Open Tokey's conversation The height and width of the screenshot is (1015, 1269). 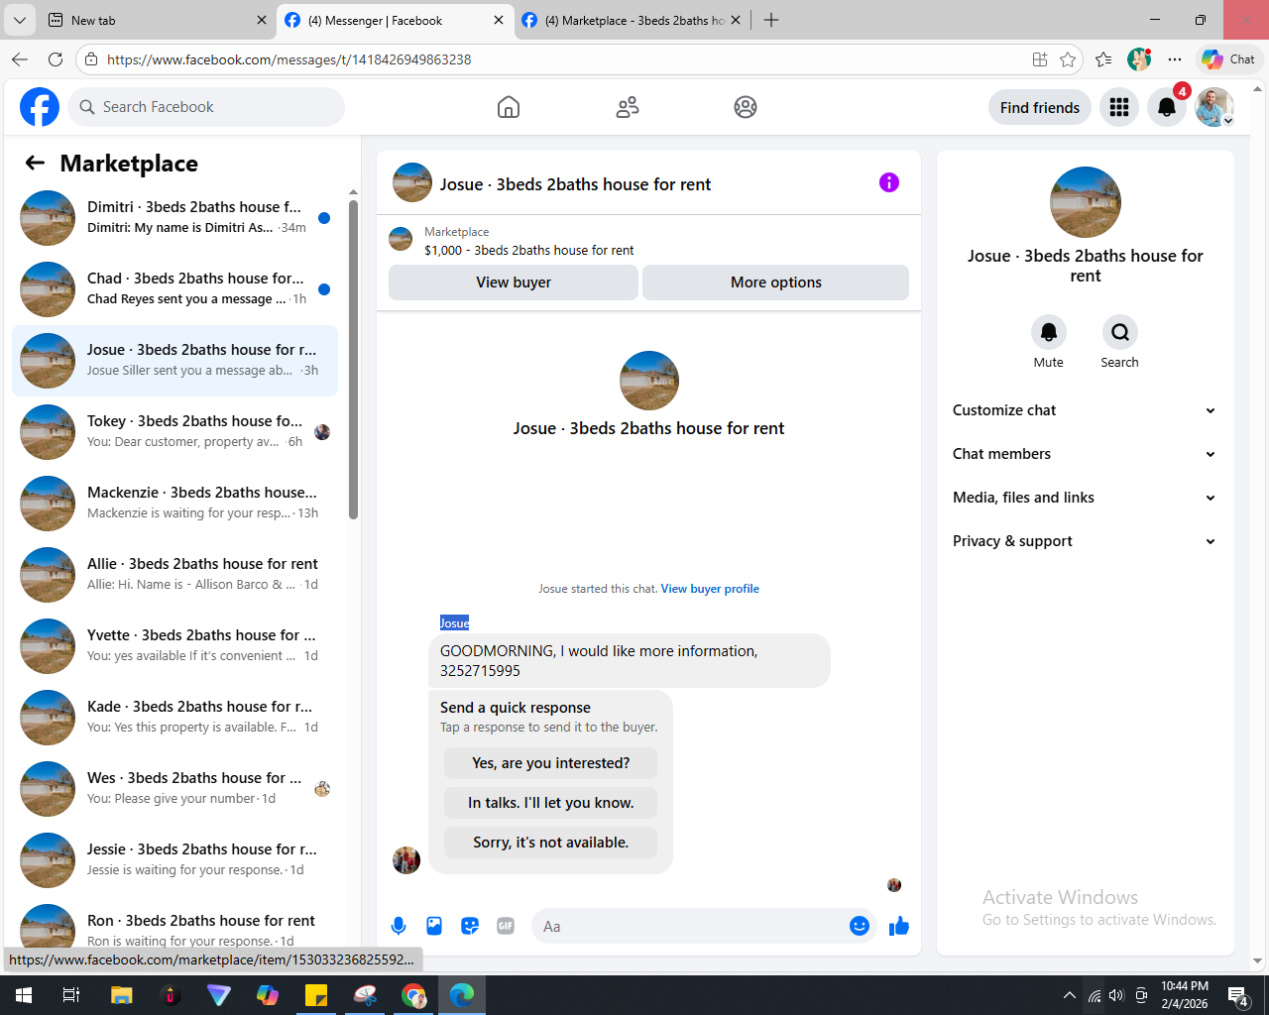(x=174, y=432)
